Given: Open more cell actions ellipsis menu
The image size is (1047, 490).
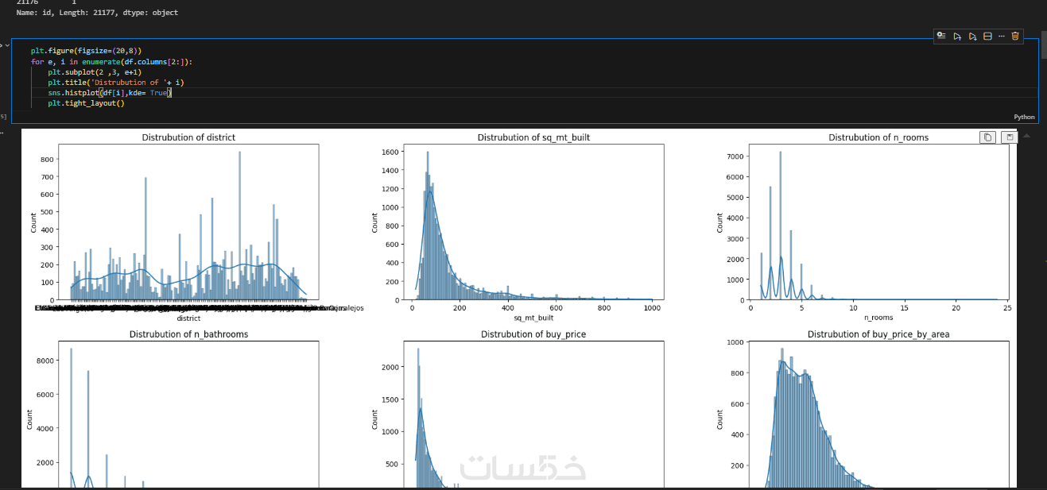Looking at the screenshot, I should pyautogui.click(x=1002, y=36).
